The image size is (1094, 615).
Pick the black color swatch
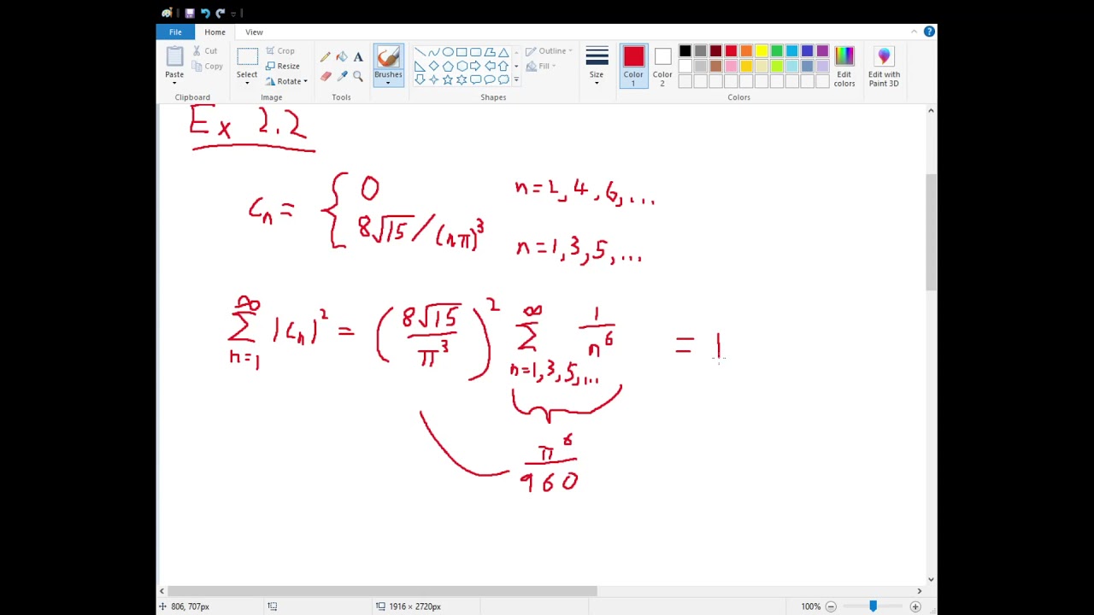(x=685, y=51)
